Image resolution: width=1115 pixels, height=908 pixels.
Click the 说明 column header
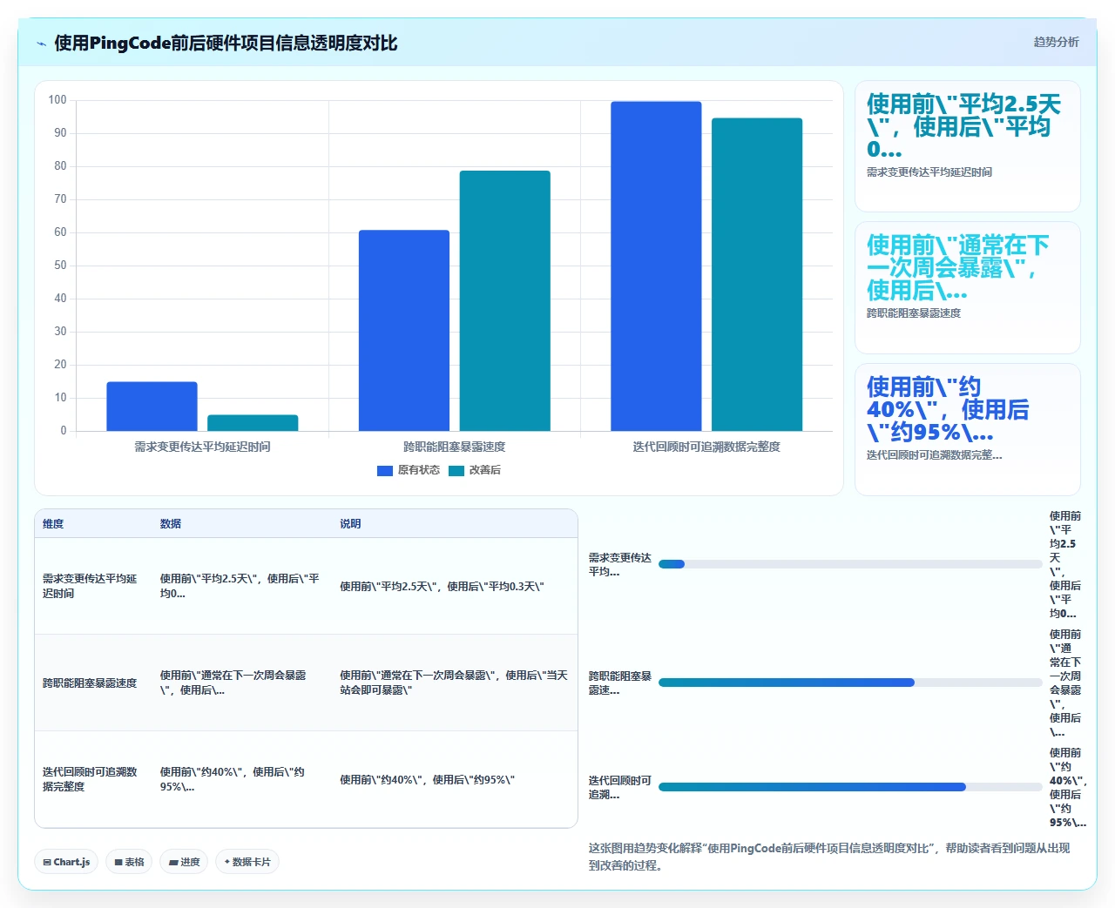pos(350,524)
